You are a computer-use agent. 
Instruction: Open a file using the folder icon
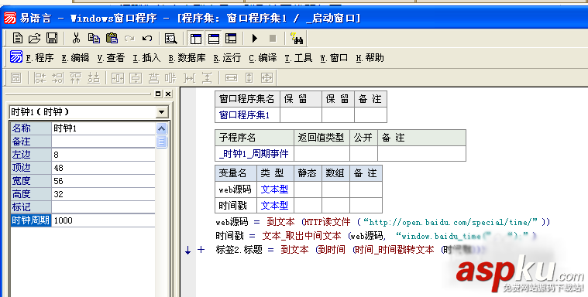tap(35, 38)
